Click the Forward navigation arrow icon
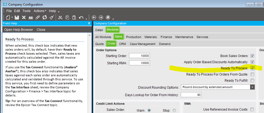The height and width of the screenshot is (113, 264). 101,17
